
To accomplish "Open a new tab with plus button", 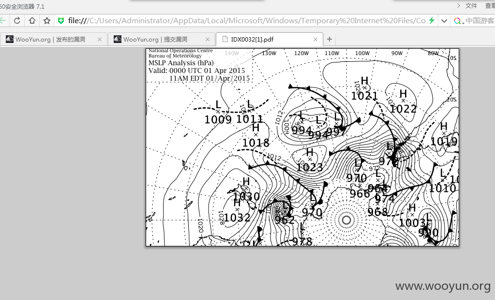I will pos(329,39).
